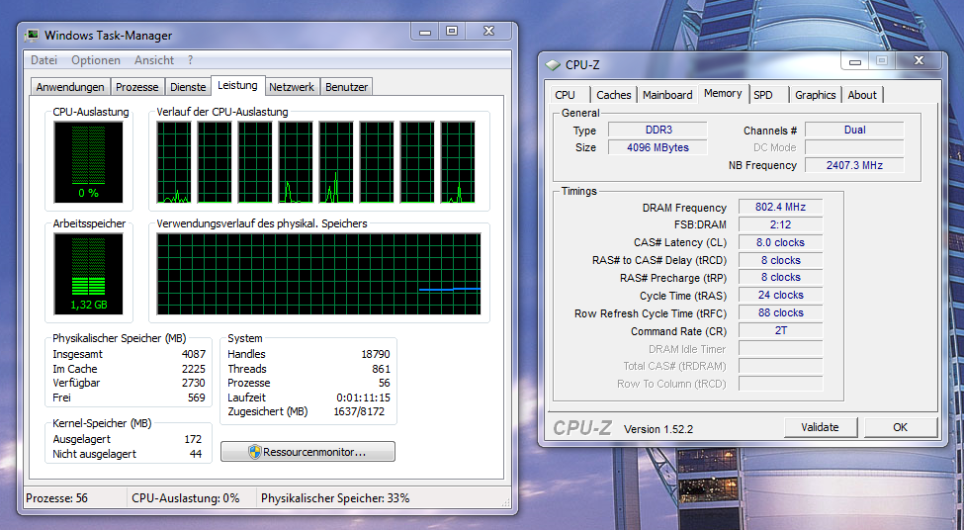The image size is (964, 530).
Task: Open the Ressourcenmonitor button
Action: 307,452
